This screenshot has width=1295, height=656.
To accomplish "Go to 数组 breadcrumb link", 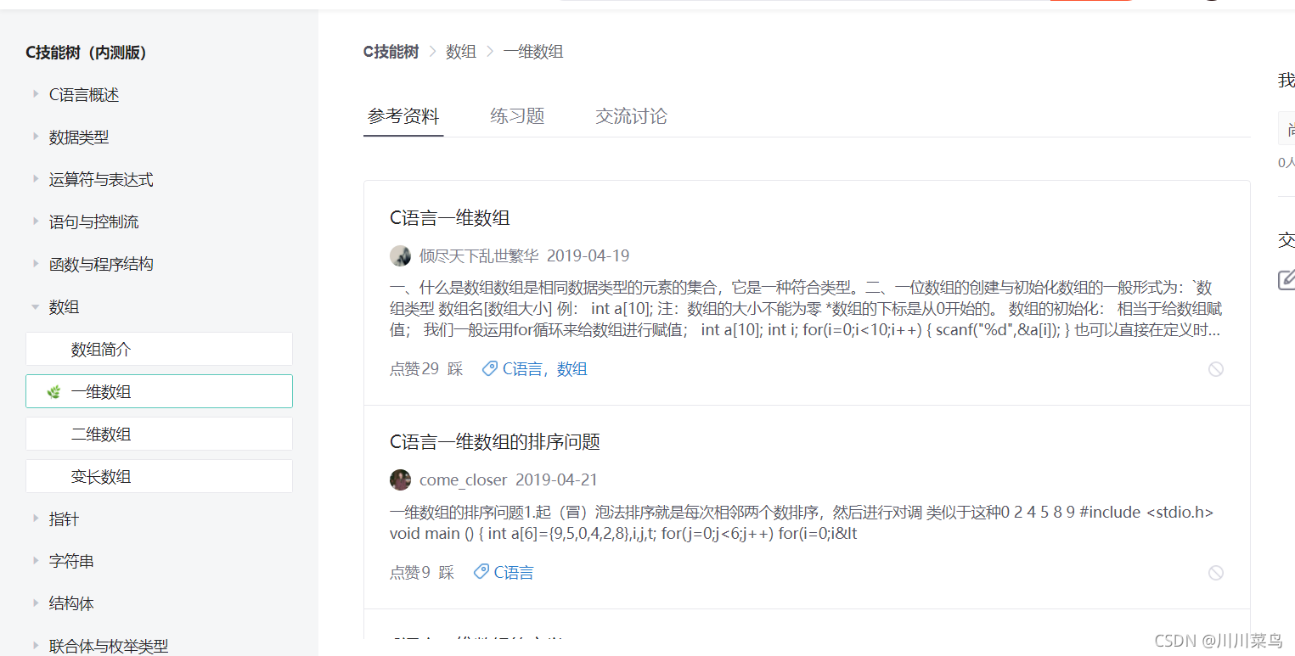I will coord(461,52).
